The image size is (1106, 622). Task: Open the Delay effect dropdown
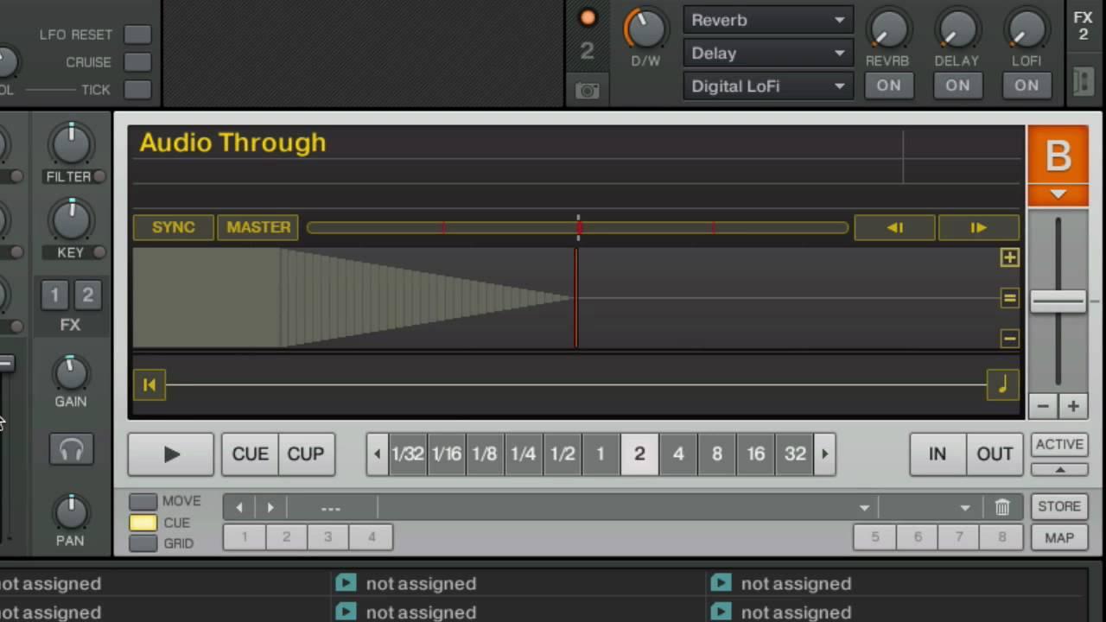(767, 53)
